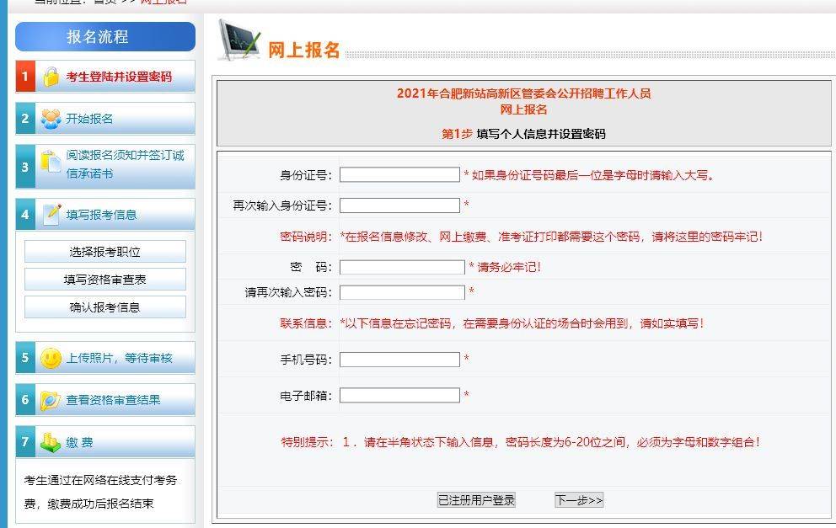Open step 1 考生登陆并设置密码
The height and width of the screenshot is (528, 836).
(x=118, y=77)
